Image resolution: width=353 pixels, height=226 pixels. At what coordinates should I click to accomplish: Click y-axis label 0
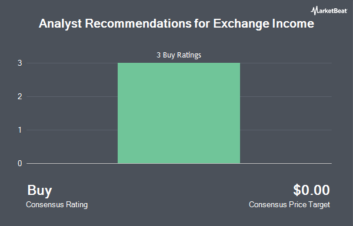pos(20,163)
